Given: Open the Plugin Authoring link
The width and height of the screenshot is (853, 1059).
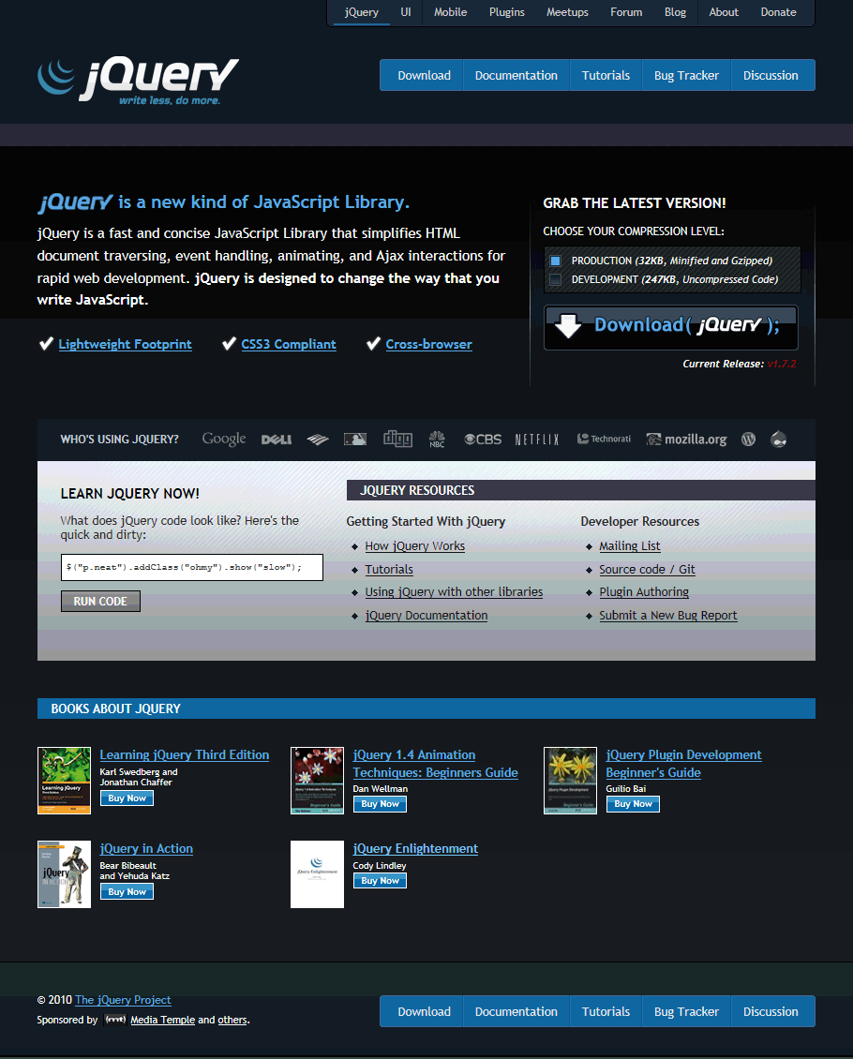Looking at the screenshot, I should [644, 591].
